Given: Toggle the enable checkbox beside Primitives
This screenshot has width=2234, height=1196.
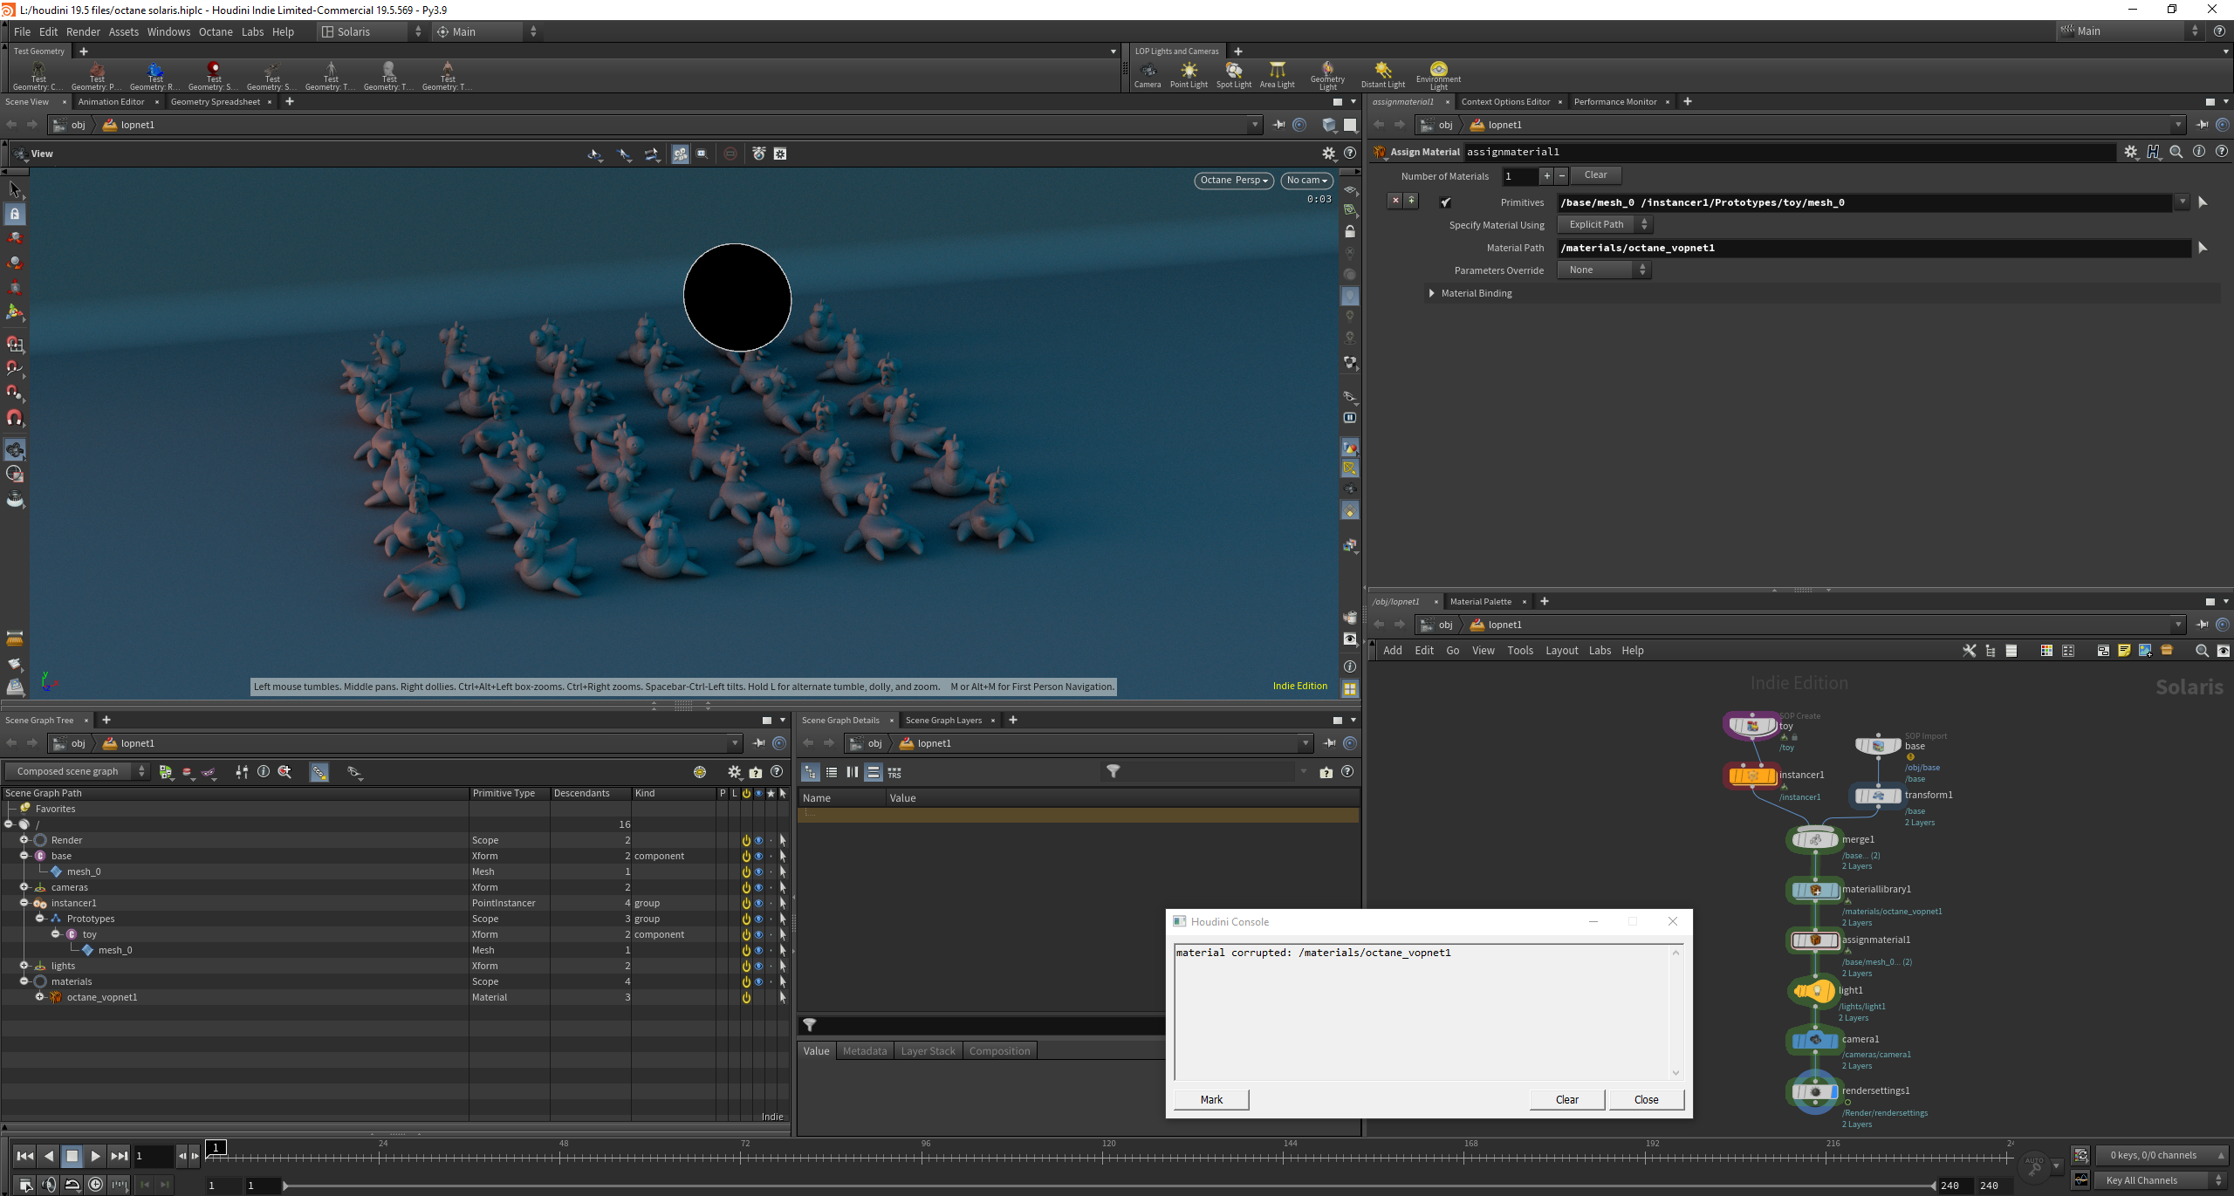Looking at the screenshot, I should [x=1446, y=202].
